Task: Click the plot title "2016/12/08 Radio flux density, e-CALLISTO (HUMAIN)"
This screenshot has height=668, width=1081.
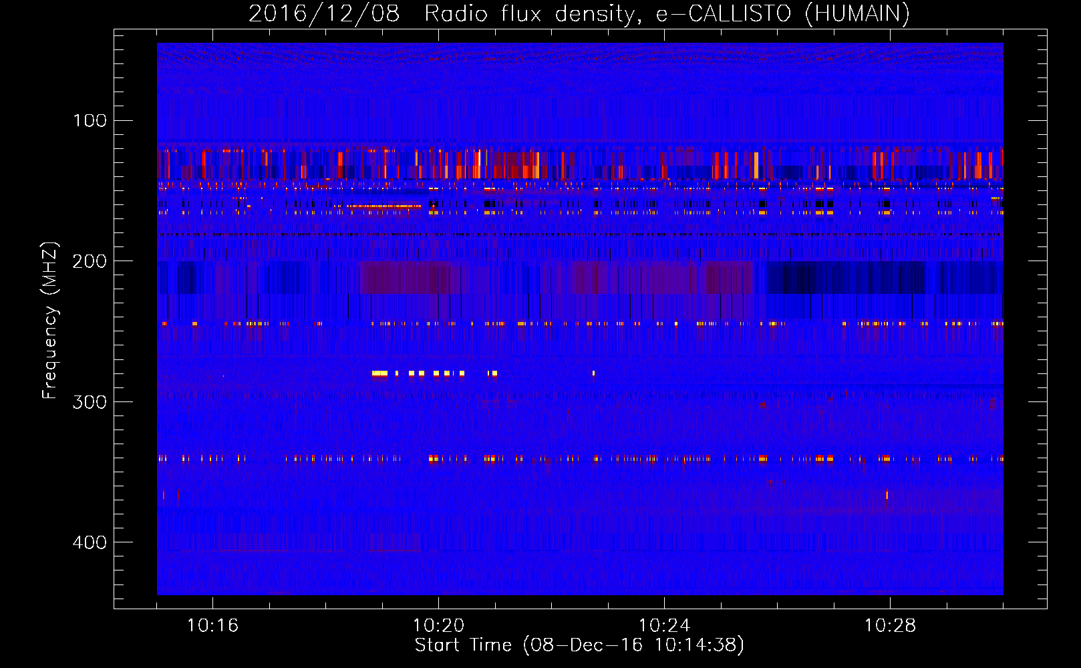Action: point(579,13)
